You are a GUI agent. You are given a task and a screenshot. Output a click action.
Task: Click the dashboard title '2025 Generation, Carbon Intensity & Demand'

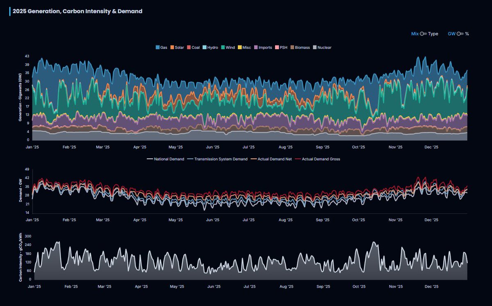[x=77, y=11]
